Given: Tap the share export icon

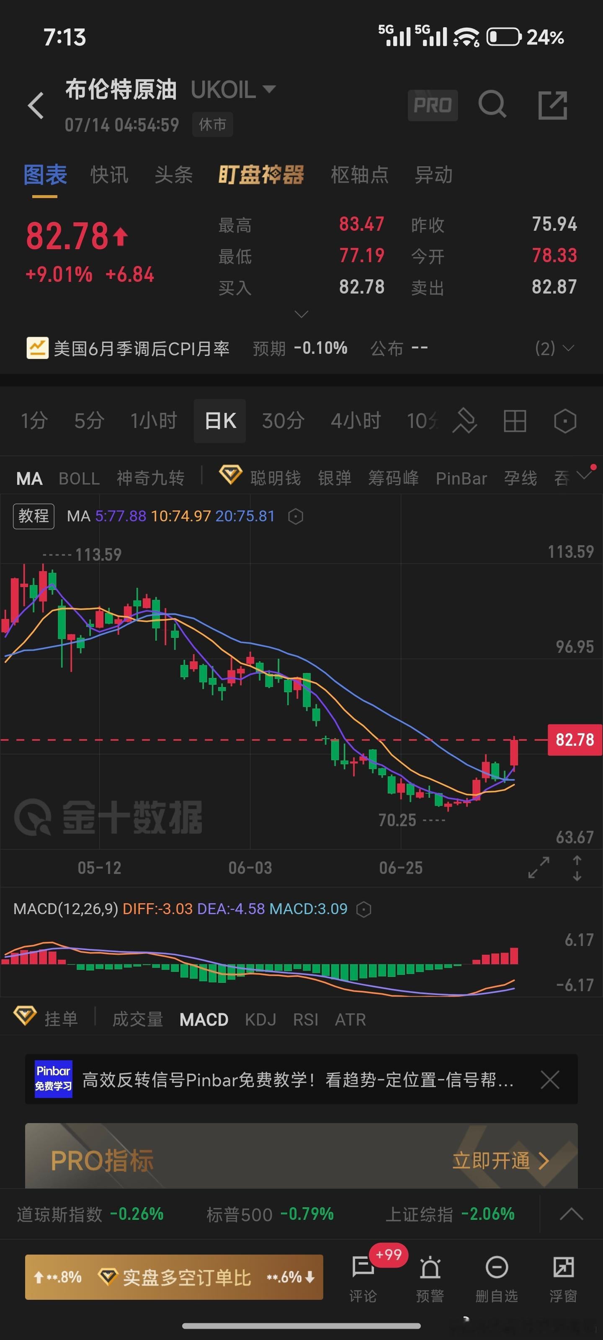Looking at the screenshot, I should pyautogui.click(x=552, y=105).
